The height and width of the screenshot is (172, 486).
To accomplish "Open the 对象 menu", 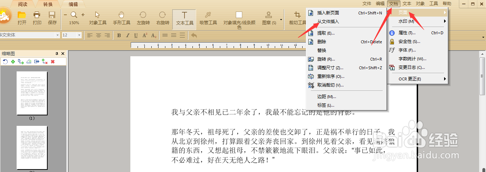I will click(420, 4).
